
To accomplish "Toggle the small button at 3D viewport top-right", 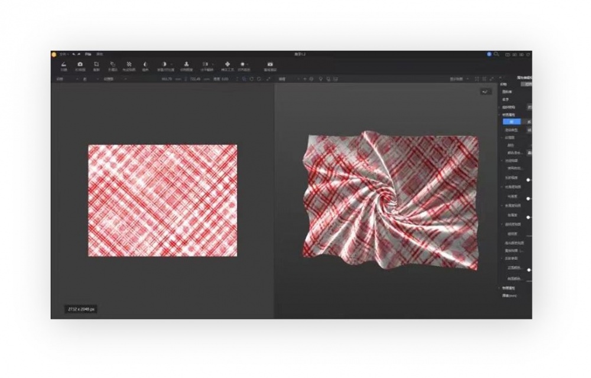I will click(485, 92).
